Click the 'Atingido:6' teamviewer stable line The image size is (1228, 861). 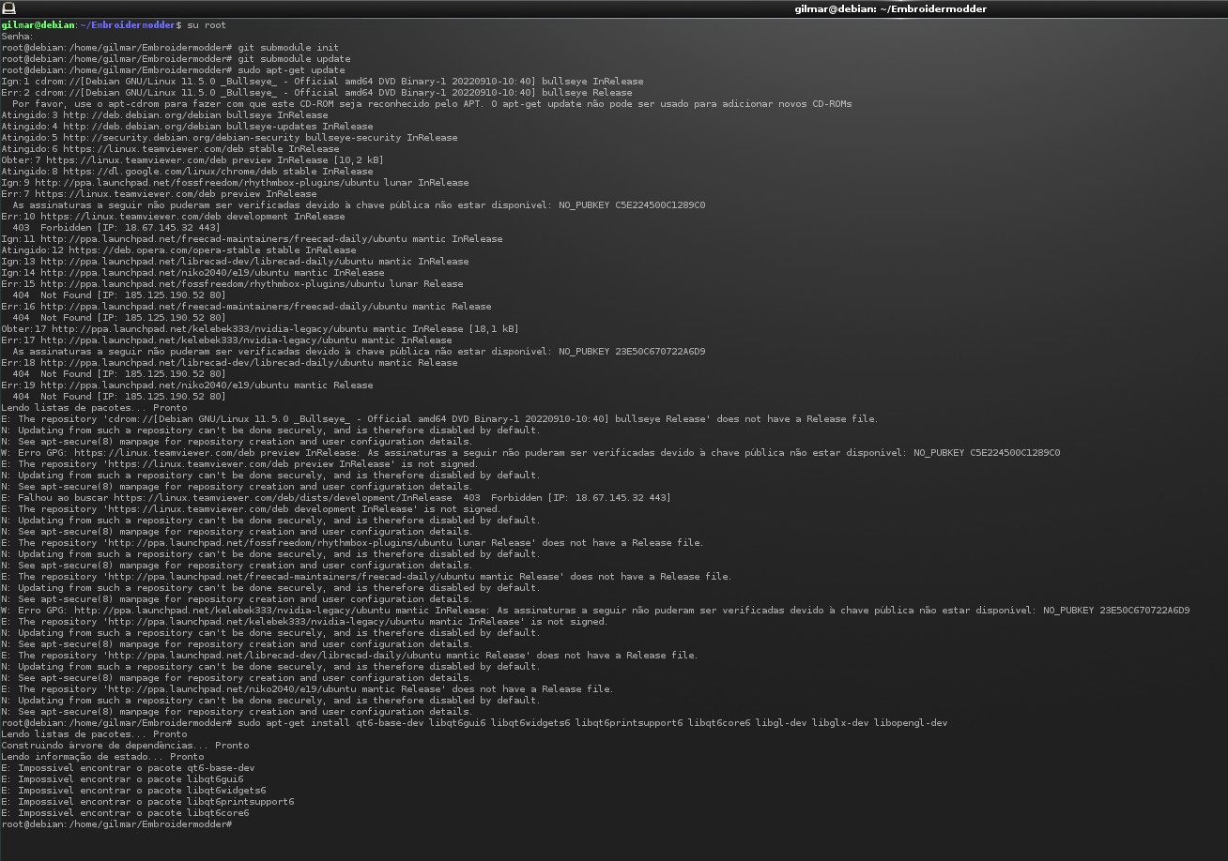point(170,149)
